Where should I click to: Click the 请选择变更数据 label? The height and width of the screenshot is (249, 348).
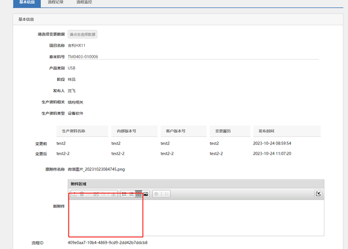[51, 34]
